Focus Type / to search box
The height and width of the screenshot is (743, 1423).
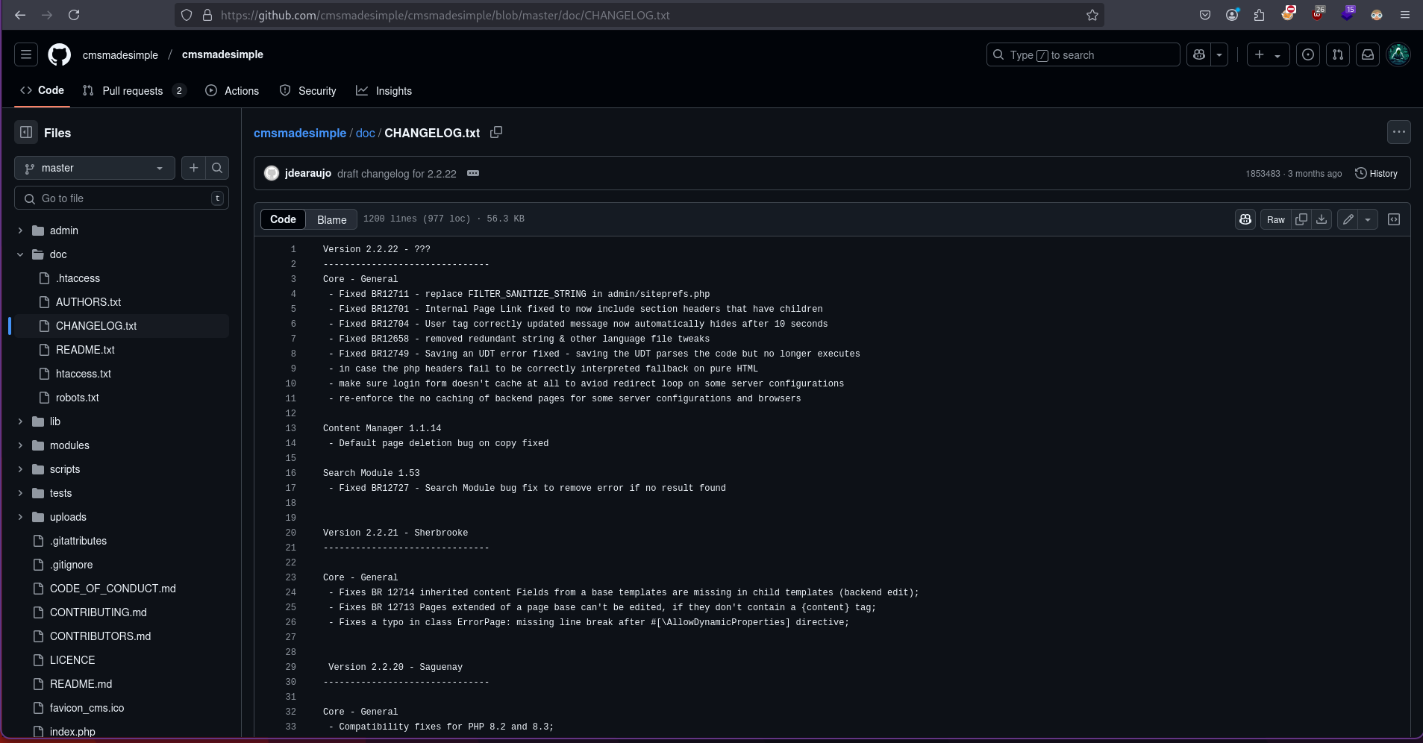pyautogui.click(x=1083, y=54)
